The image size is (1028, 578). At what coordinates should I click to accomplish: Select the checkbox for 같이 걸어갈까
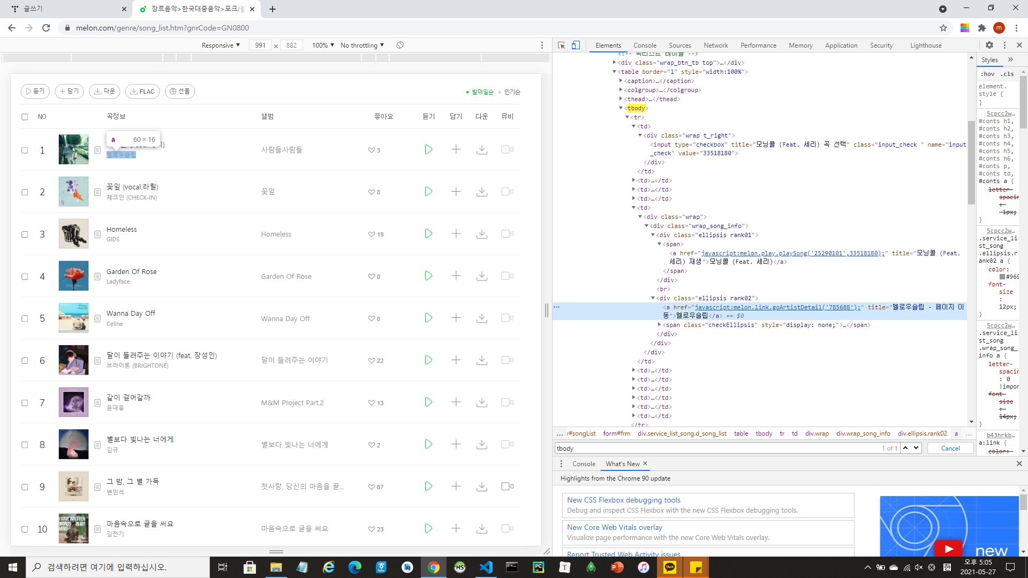[x=25, y=403]
